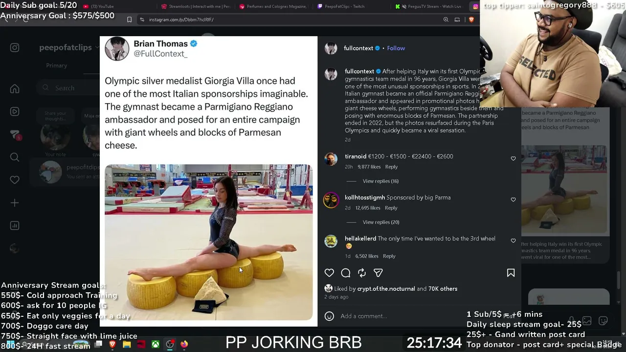Open Instagram search from the sidebar magnifier
Image resolution: width=626 pixels, height=352 pixels.
click(x=15, y=157)
